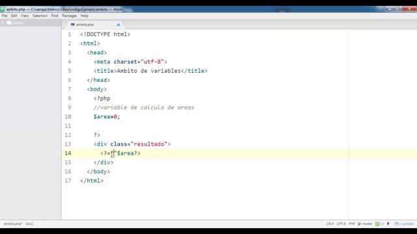Screen dimensions: 417x234
Task: Click the "?>" closing tag on line 12
Action: (x=97, y=135)
